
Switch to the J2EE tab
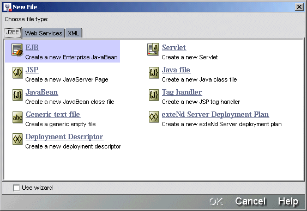[x=13, y=33]
